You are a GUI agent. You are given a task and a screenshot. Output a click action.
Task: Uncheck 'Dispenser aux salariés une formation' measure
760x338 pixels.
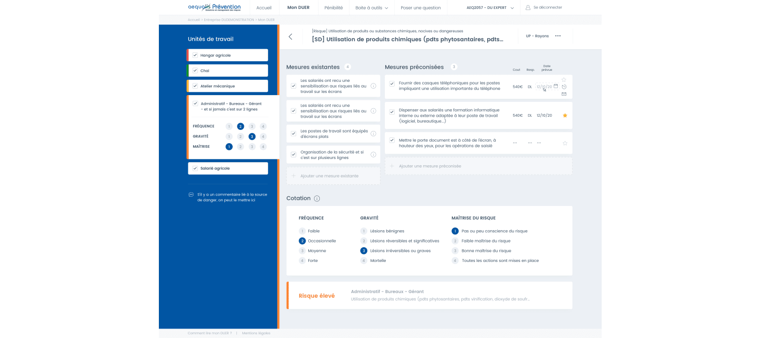pos(392,112)
